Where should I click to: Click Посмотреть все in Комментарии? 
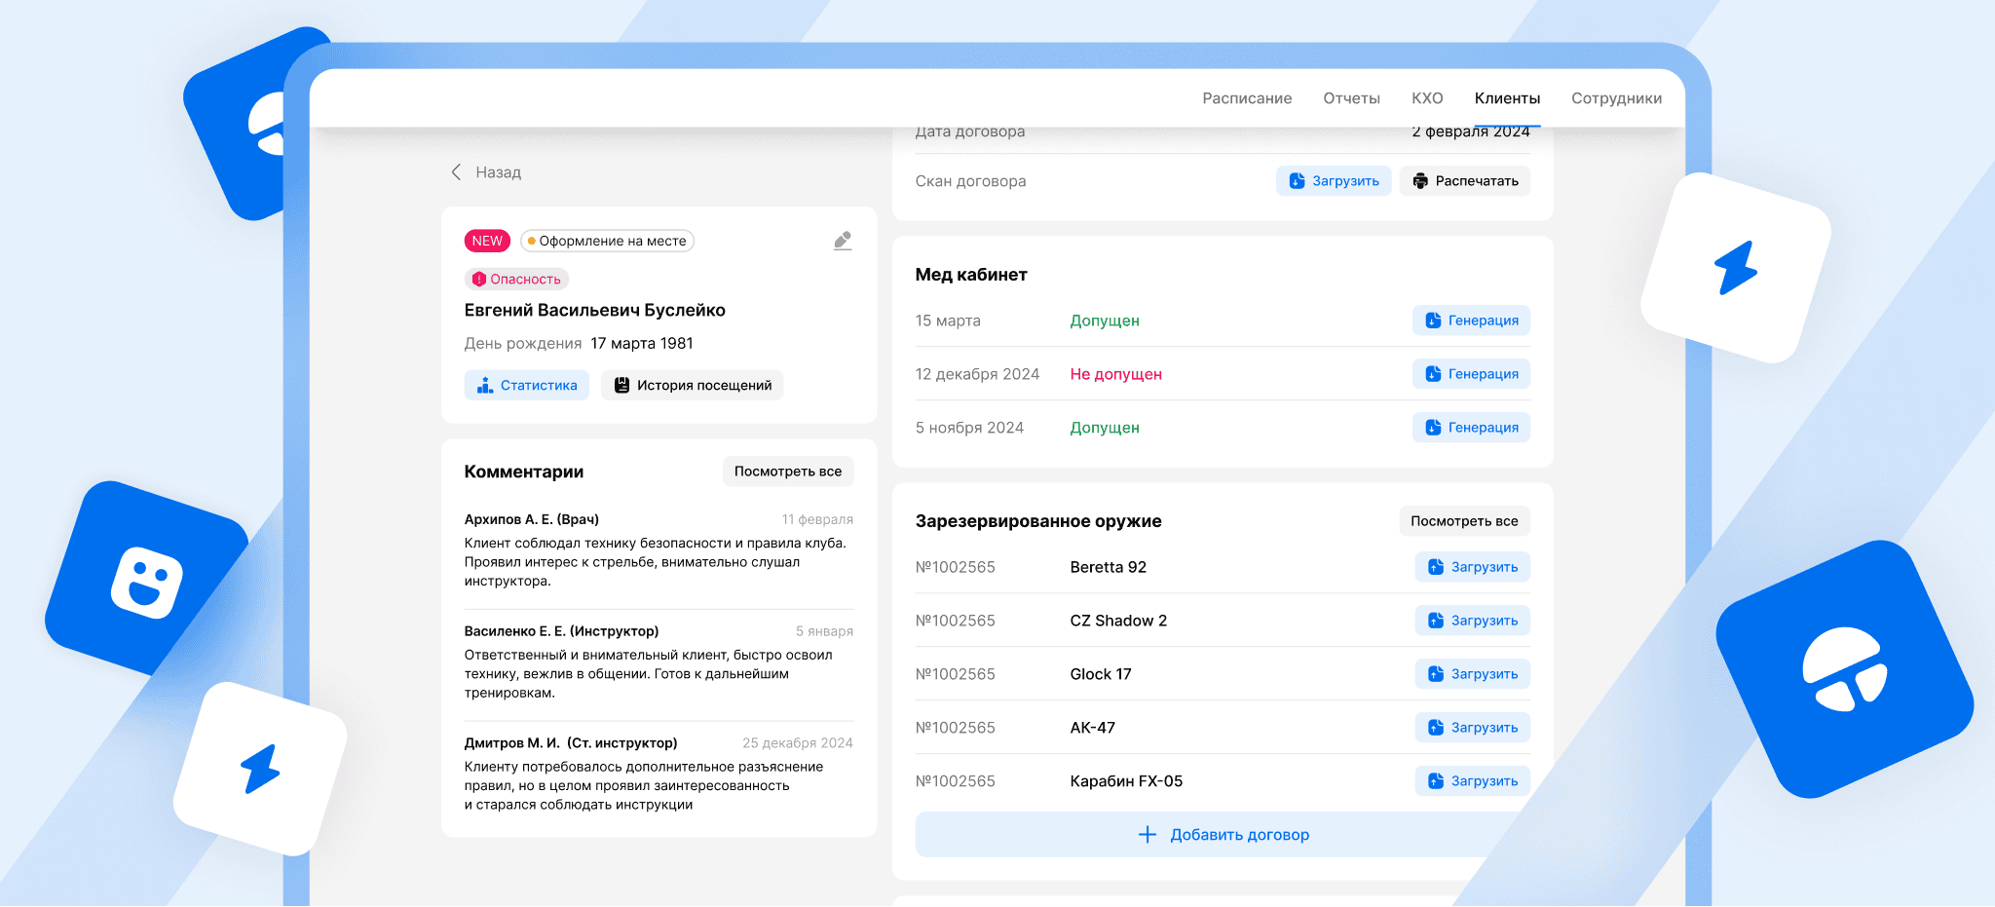pos(788,472)
